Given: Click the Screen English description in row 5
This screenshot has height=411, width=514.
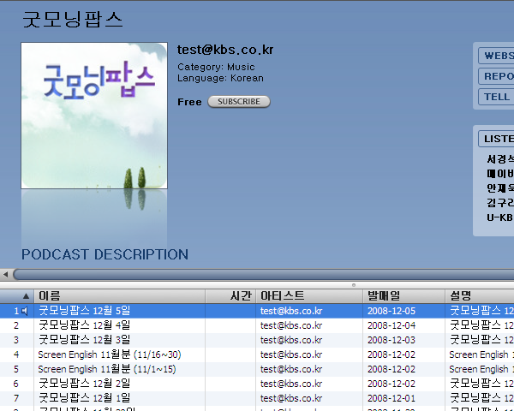Looking at the screenshot, I should pos(481,369).
